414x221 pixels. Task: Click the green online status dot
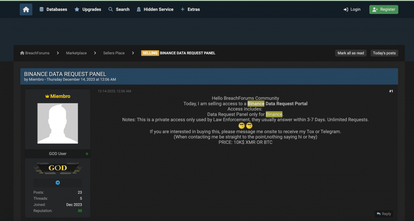pos(87,154)
